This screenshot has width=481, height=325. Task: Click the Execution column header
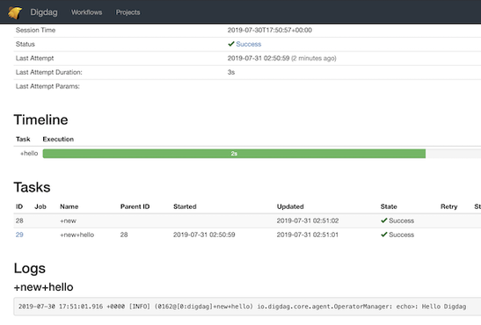click(x=58, y=139)
